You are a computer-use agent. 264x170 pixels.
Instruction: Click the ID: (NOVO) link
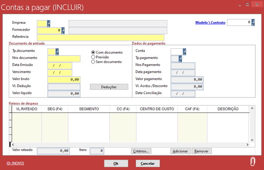click(15, 163)
